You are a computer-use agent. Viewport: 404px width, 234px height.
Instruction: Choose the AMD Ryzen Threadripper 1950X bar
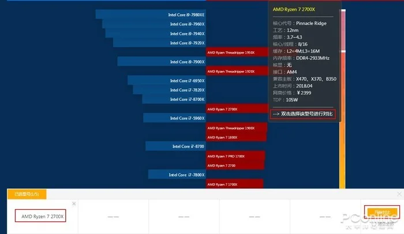(x=237, y=52)
